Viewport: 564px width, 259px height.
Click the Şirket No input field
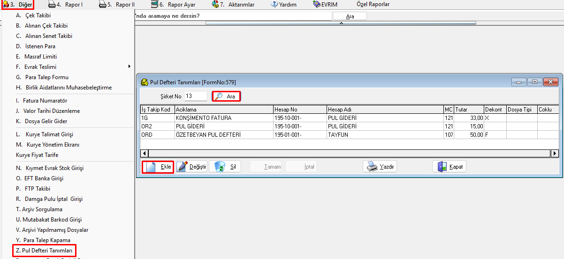(196, 96)
